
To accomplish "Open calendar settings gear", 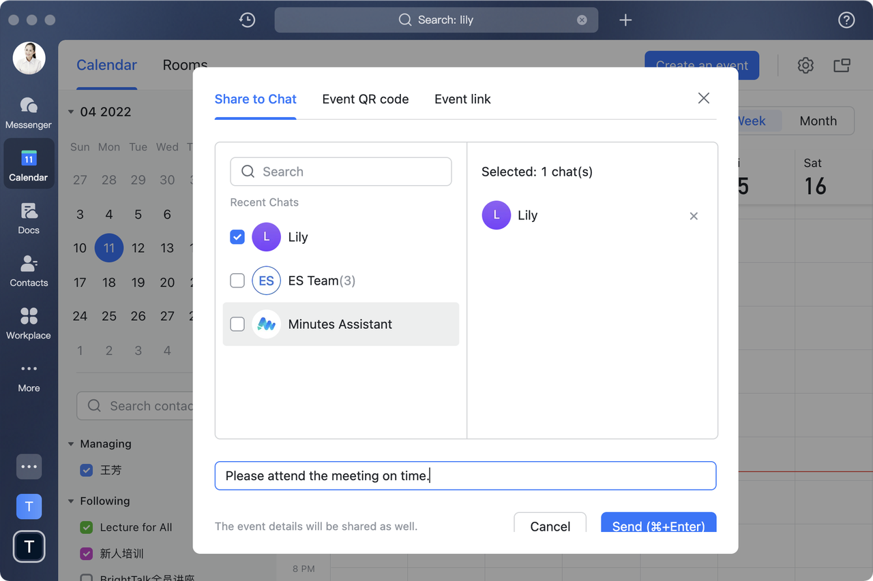I will (805, 65).
